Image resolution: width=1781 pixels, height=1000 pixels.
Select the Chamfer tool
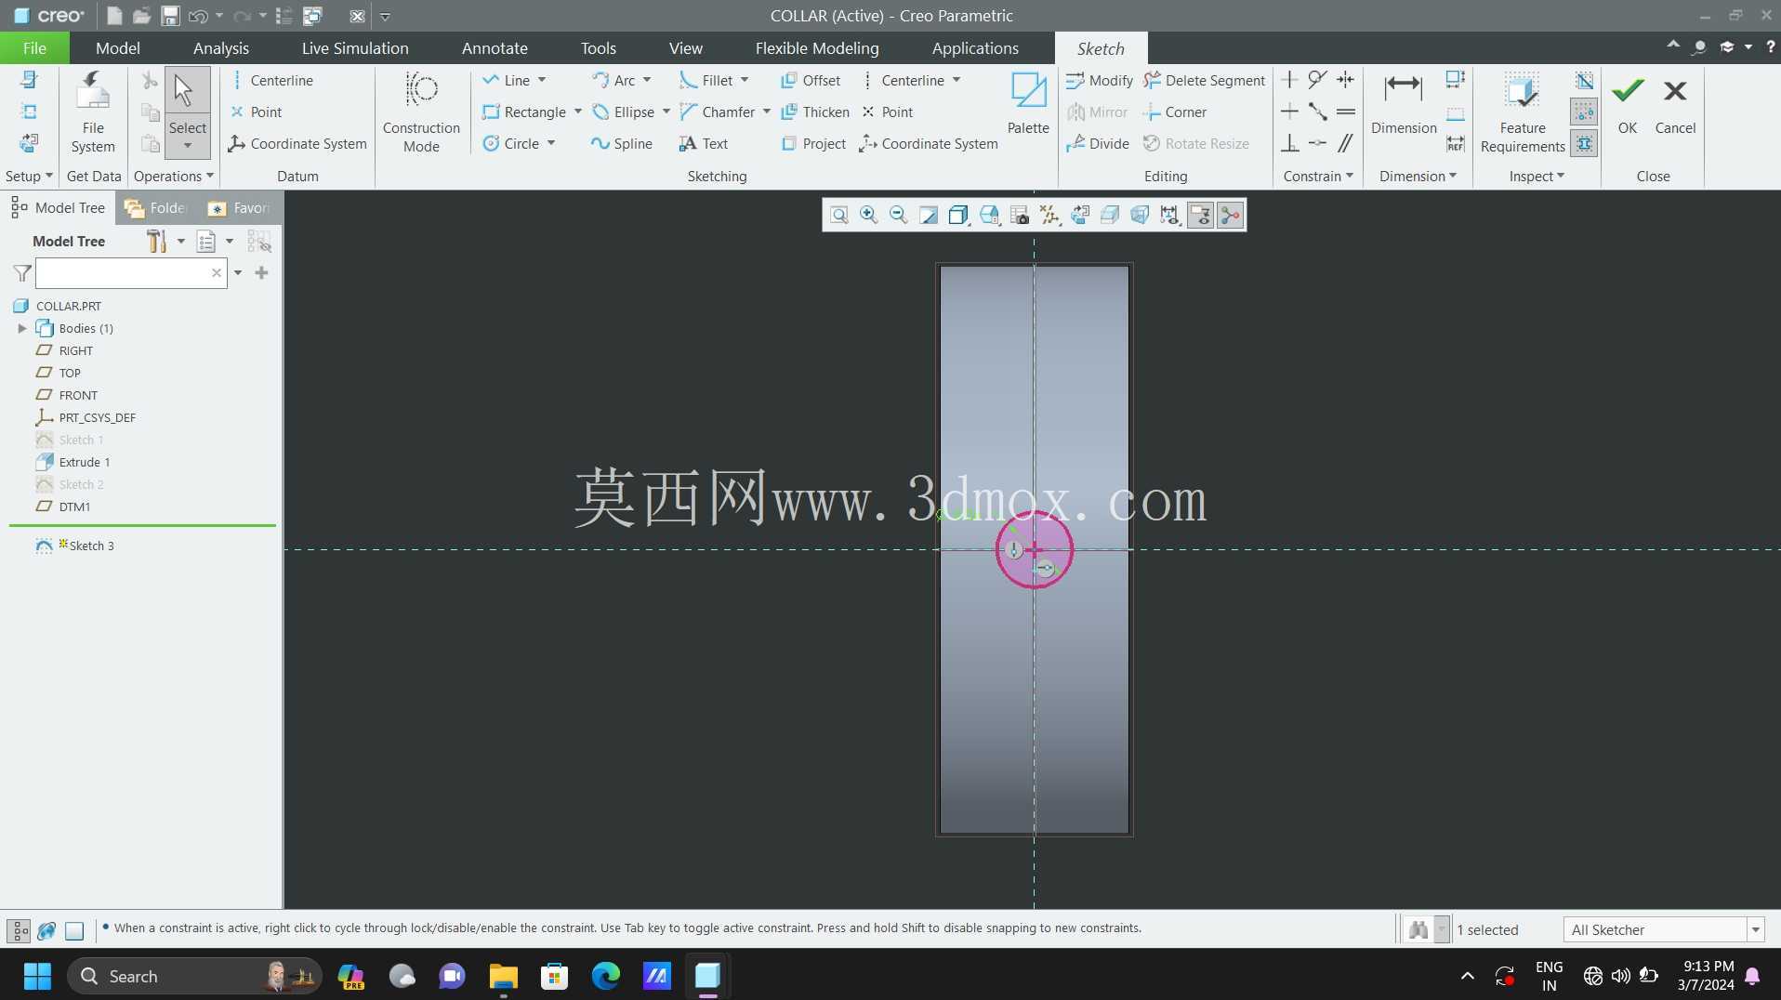tap(718, 112)
